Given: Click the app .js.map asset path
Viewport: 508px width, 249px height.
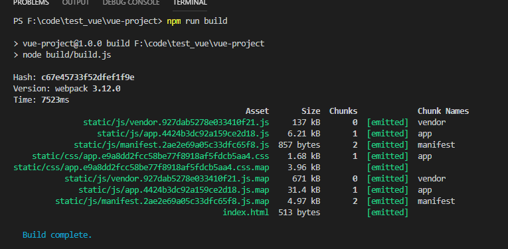Looking at the screenshot, I should click(x=174, y=190).
